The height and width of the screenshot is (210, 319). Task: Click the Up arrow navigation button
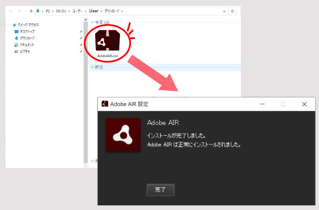click(31, 11)
